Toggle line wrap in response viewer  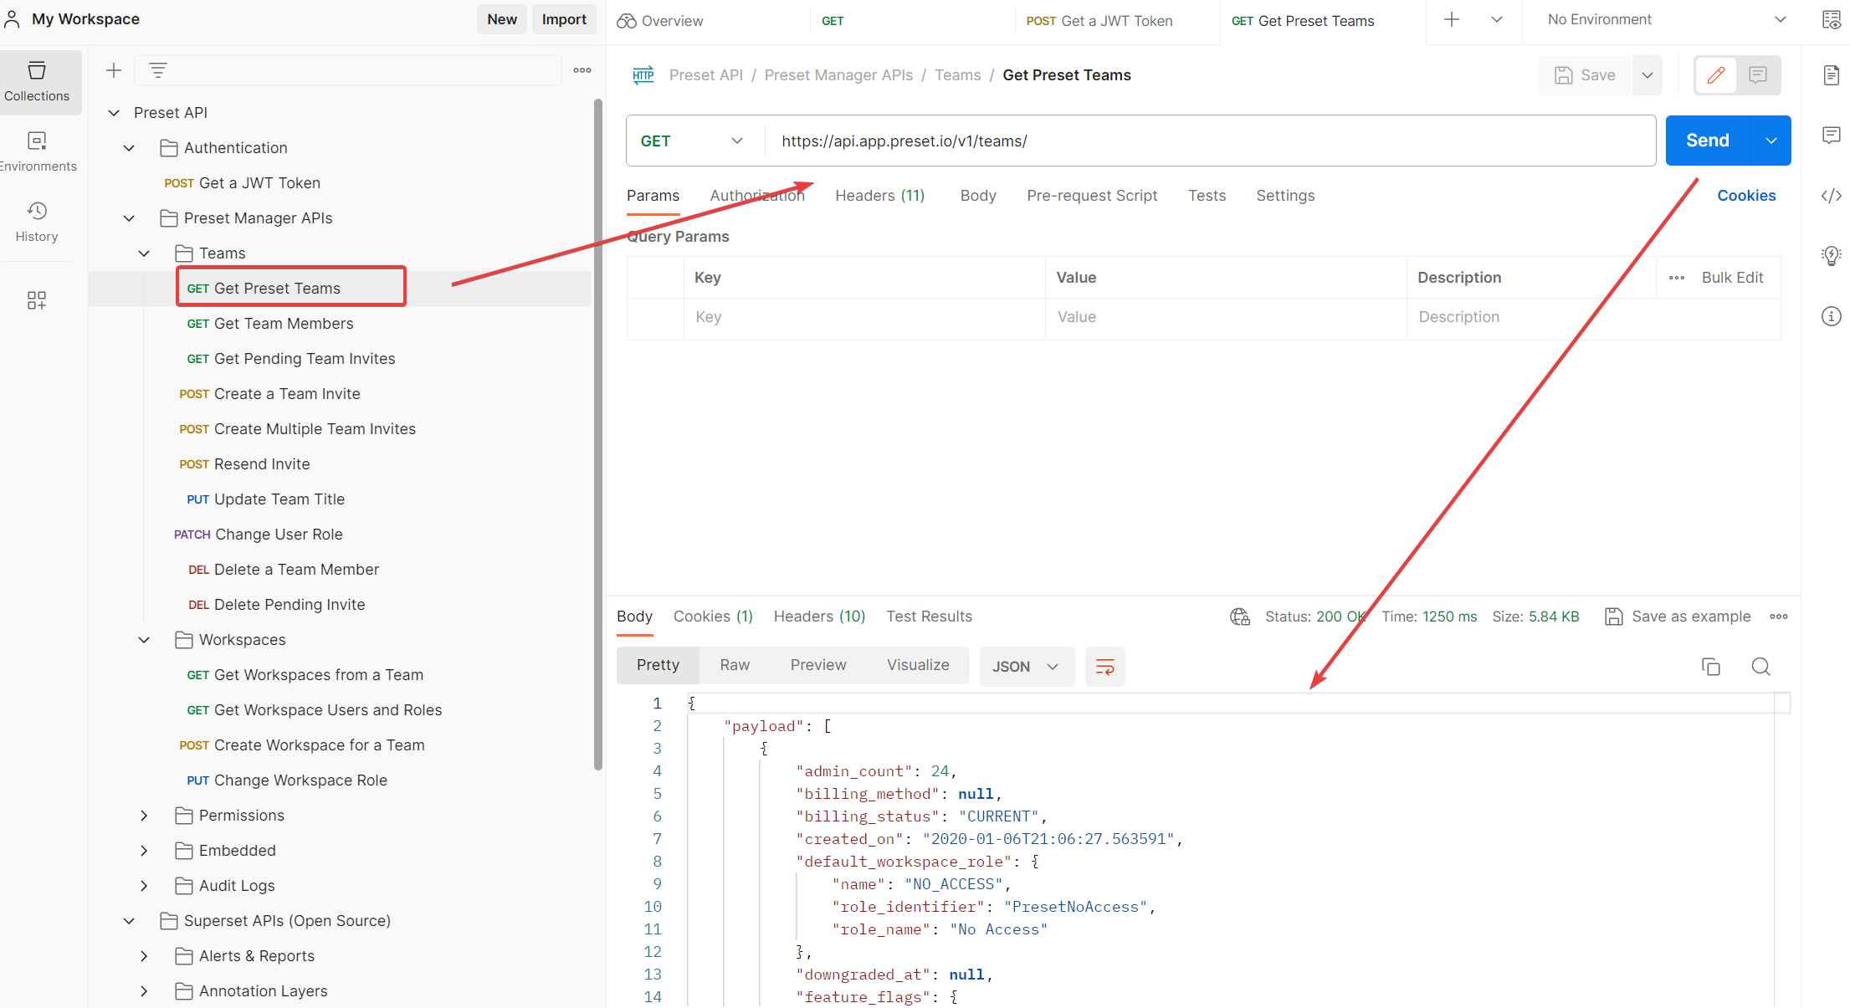pyautogui.click(x=1104, y=667)
